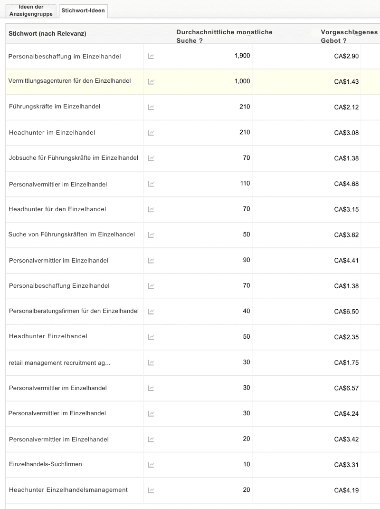Click the 1,900 monthly search value
The height and width of the screenshot is (509, 380).
(242, 56)
